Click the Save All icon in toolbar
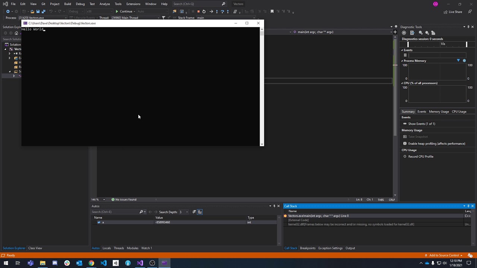The image size is (477, 268). coord(43,12)
